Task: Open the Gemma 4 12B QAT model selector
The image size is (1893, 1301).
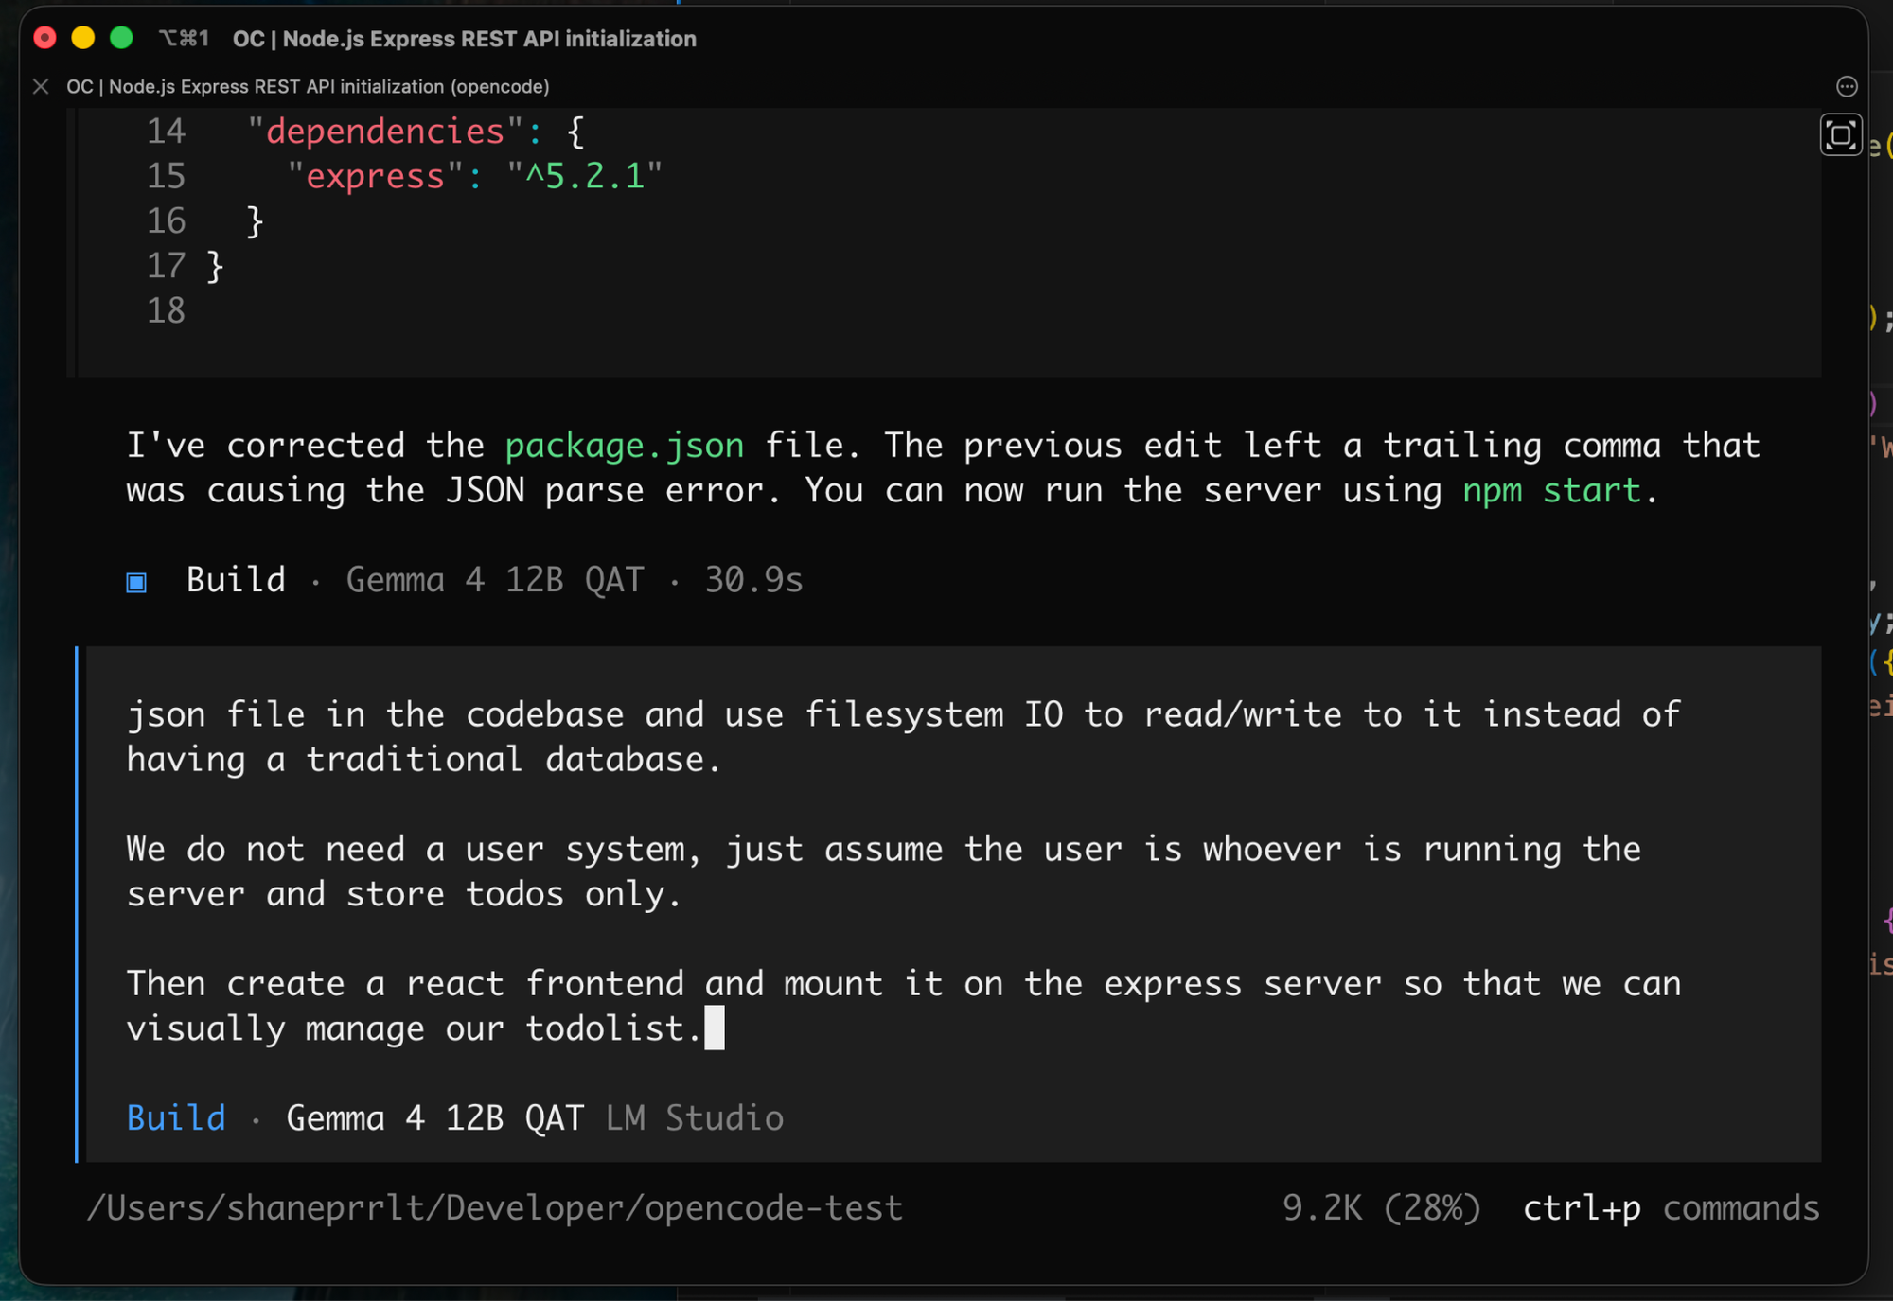Action: [x=434, y=1118]
